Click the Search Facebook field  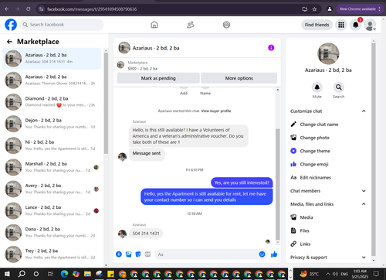[62, 25]
